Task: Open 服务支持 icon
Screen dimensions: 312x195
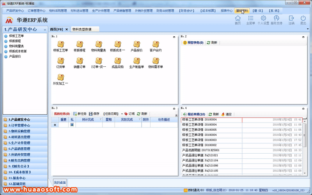Action: [277, 20]
